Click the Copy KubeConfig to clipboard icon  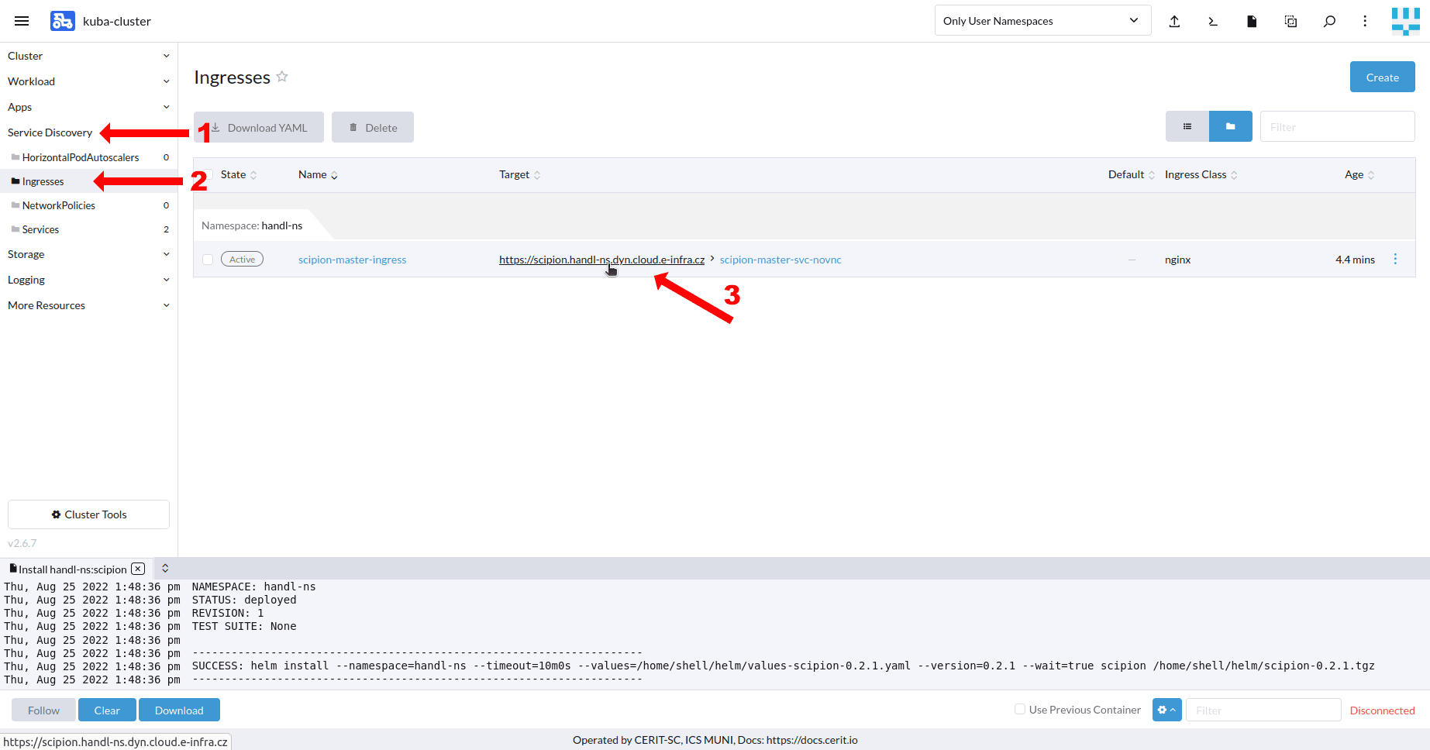[1290, 21]
